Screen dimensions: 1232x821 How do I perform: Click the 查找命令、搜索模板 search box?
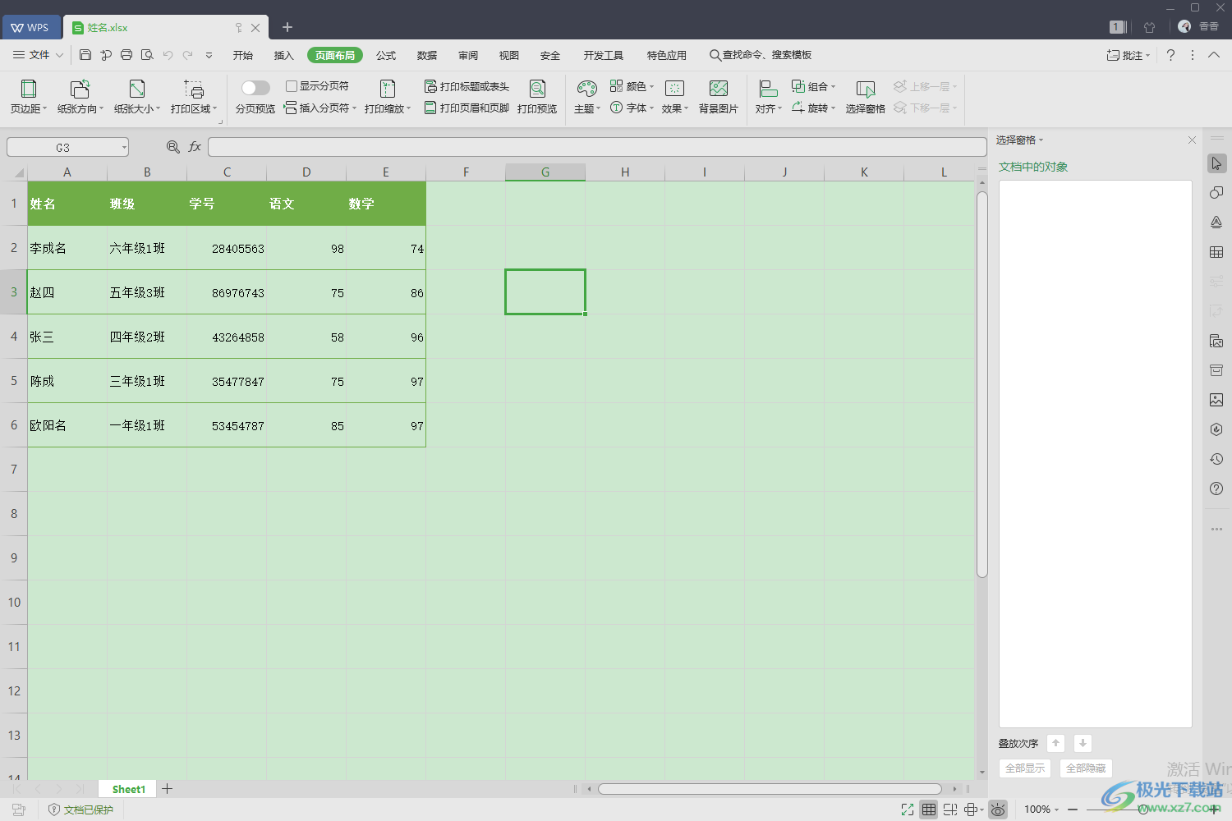(x=761, y=55)
